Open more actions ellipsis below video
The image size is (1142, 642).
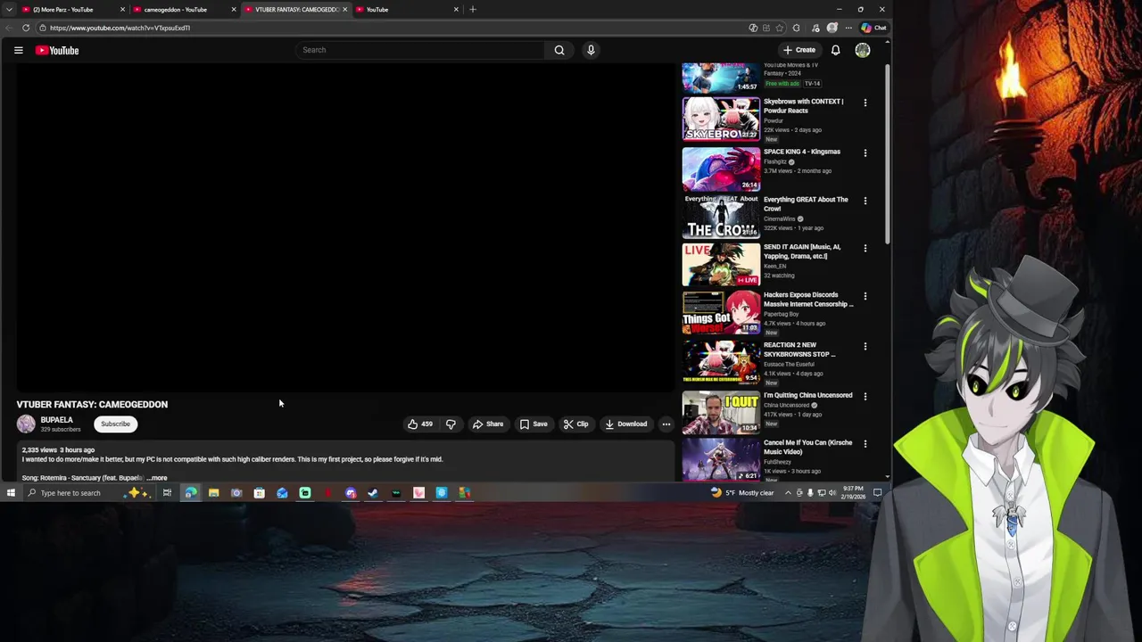(666, 424)
